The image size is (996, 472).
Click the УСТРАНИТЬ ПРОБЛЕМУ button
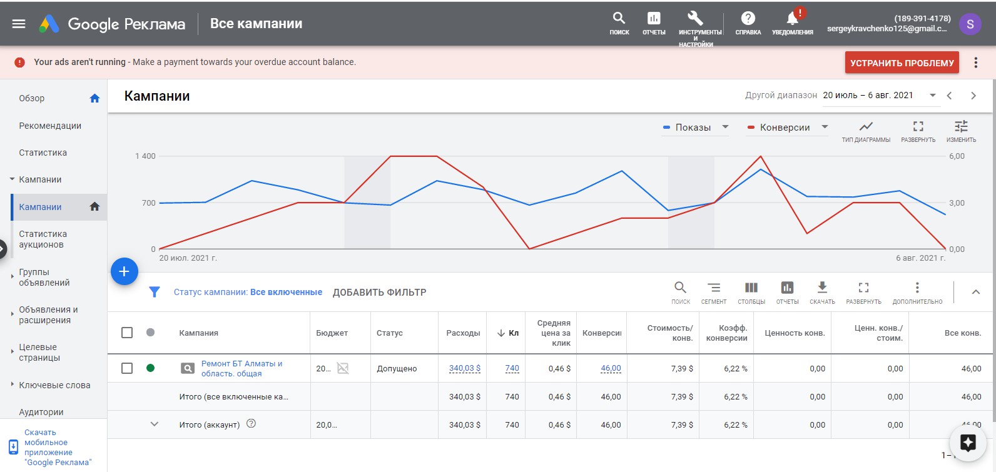point(902,63)
